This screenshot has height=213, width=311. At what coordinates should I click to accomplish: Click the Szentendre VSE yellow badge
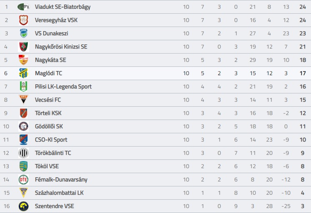pos(23,206)
